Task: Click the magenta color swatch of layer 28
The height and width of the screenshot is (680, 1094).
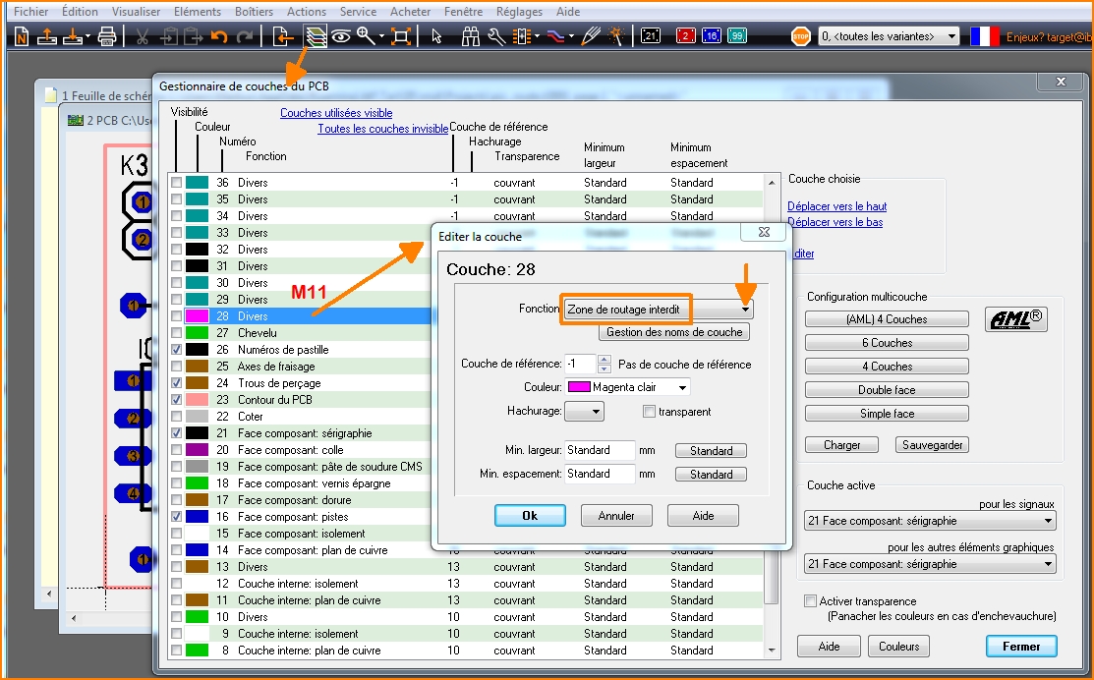Action: click(198, 316)
